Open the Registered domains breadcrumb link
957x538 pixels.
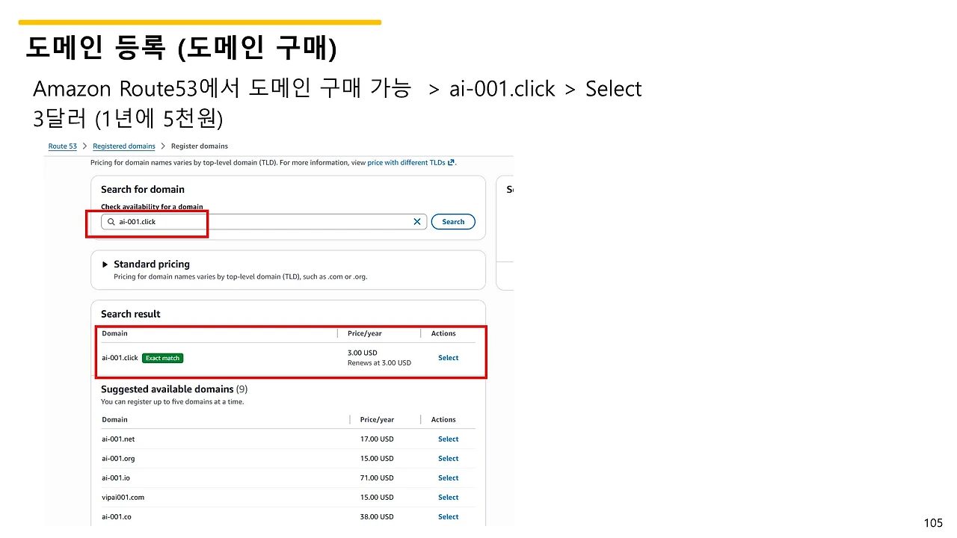[x=123, y=146]
